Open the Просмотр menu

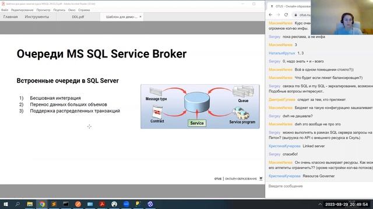(x=43, y=10)
